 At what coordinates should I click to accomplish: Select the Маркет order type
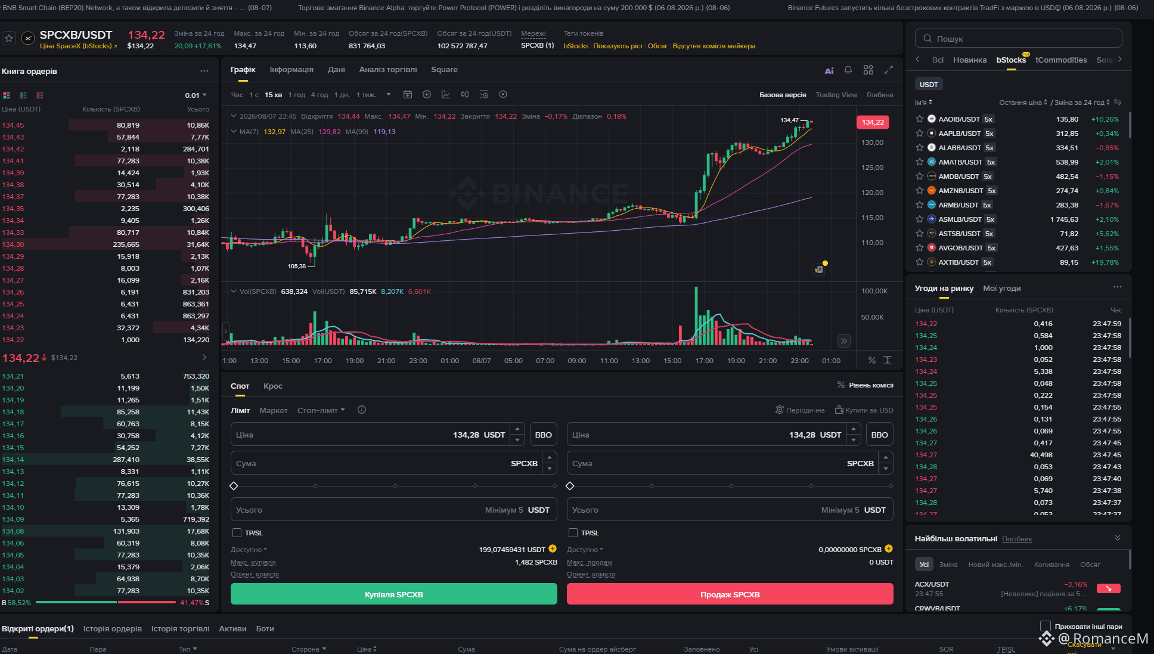click(274, 410)
